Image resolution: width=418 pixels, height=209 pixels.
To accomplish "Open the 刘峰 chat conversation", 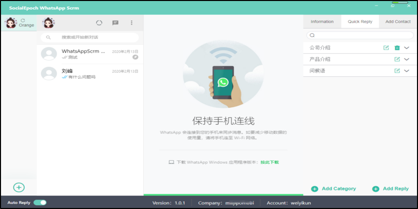I will coord(90,74).
